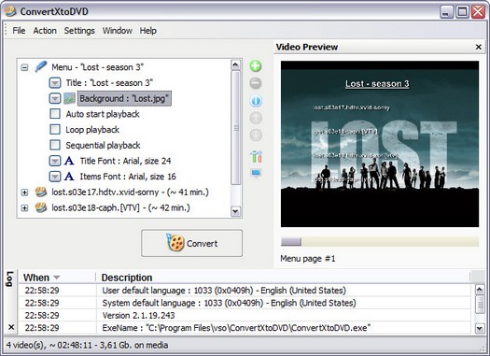
Task: Sort log by the When column
Action: [x=58, y=278]
